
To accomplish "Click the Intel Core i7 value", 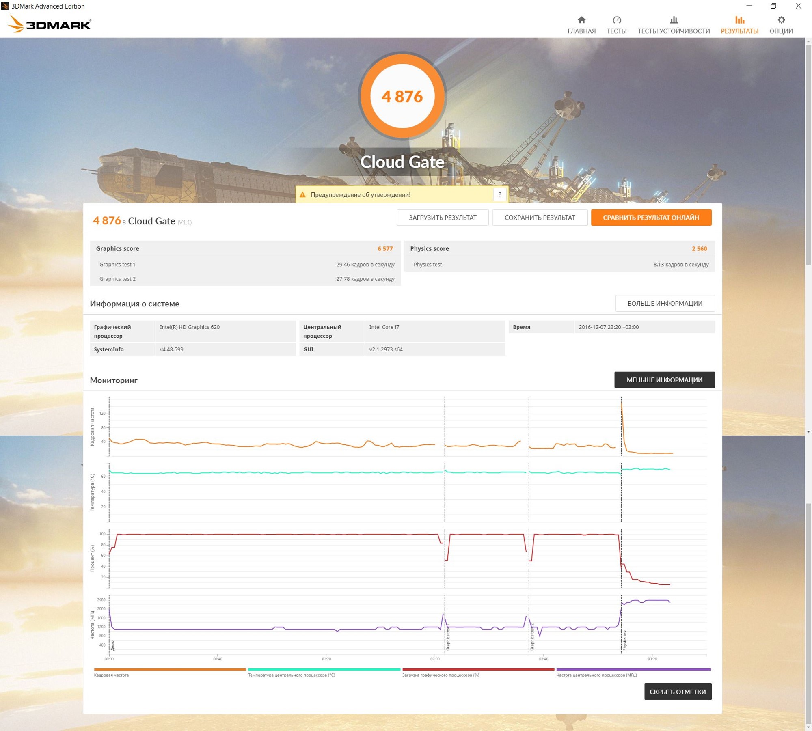I will coord(384,327).
